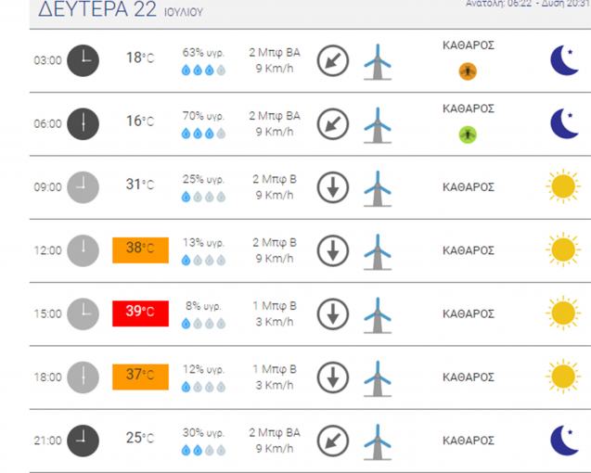591x473 pixels.
Task: Click the sun icon at 12:00
Action: (x=563, y=249)
